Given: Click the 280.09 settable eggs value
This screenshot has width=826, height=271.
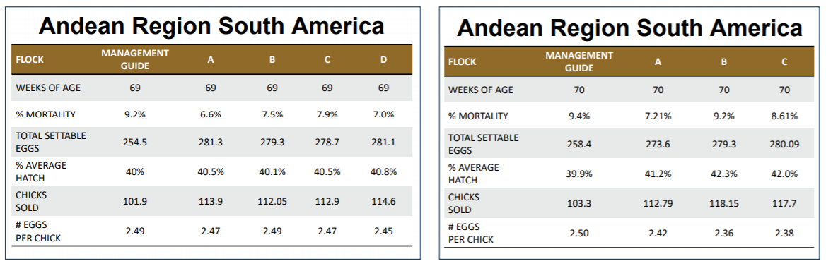Looking at the screenshot, I should (784, 145).
